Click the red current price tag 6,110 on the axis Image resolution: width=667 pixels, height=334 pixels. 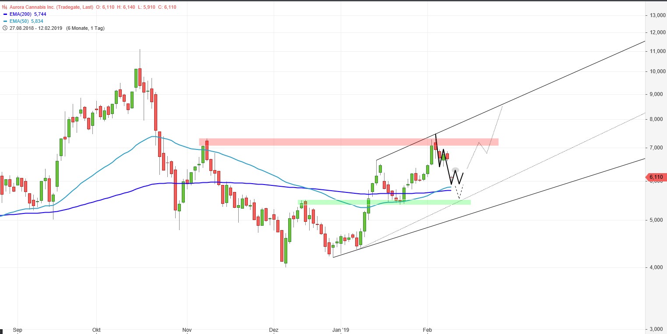click(x=656, y=177)
